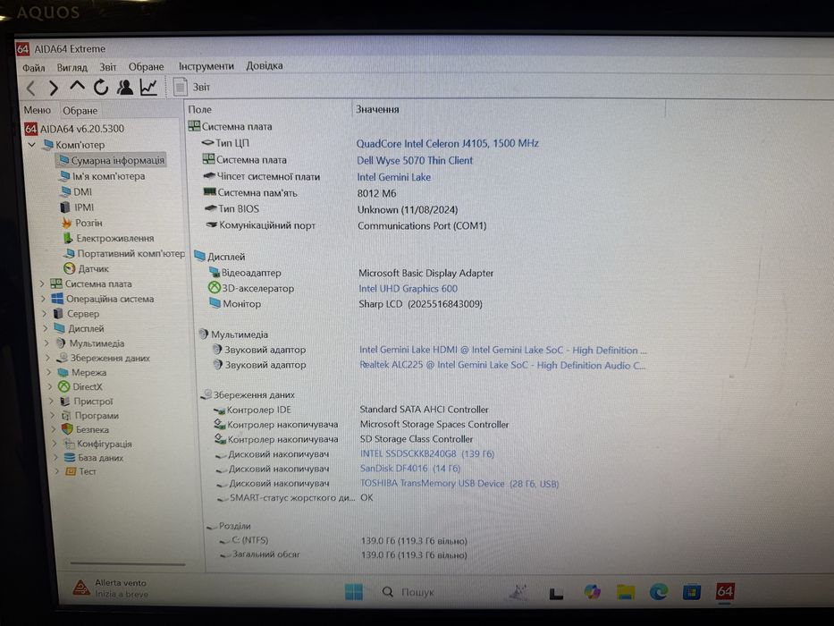
Task: Expand the Системна плата tree node
Action: pos(42,283)
